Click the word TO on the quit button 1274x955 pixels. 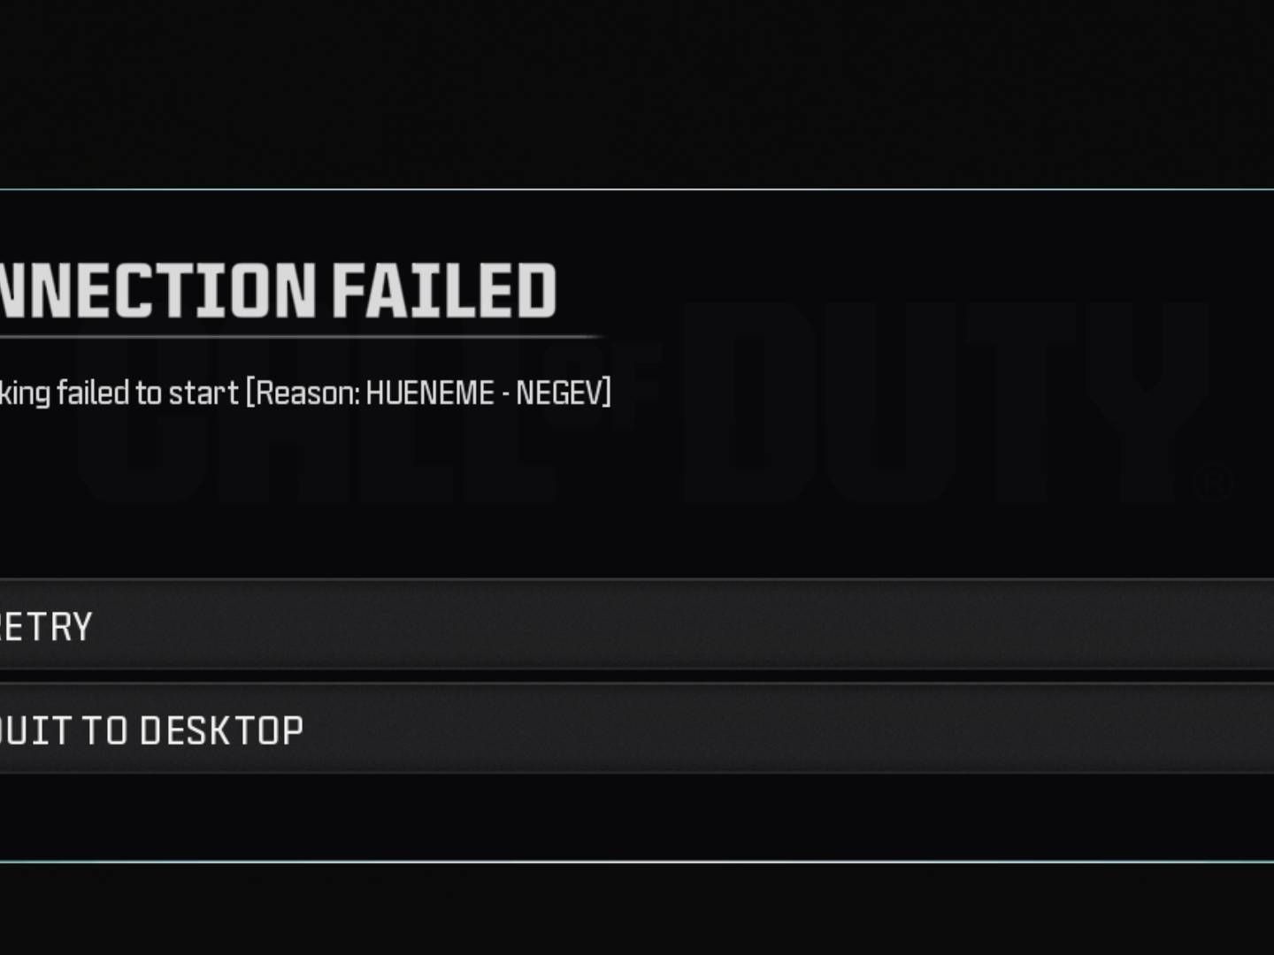[105, 730]
